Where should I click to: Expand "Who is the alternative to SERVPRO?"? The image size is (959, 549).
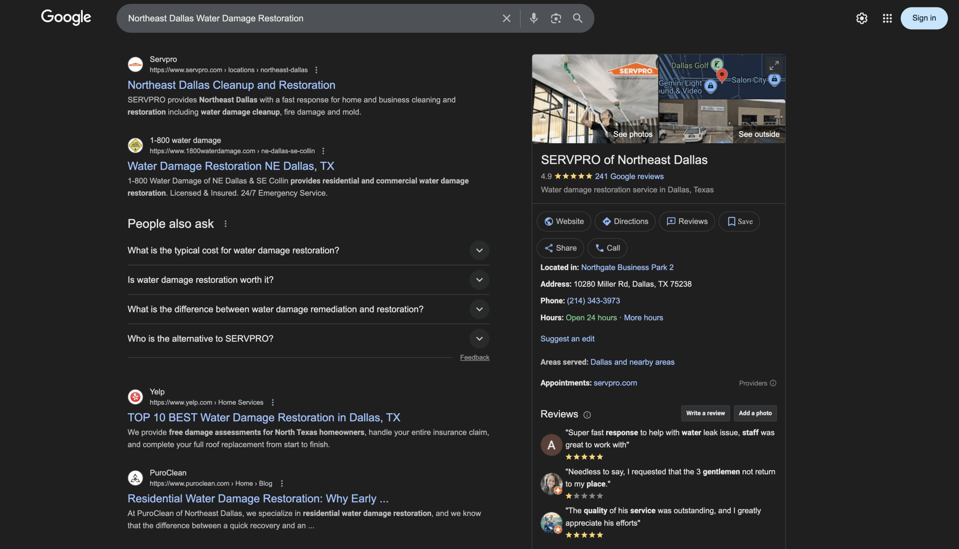[479, 339]
